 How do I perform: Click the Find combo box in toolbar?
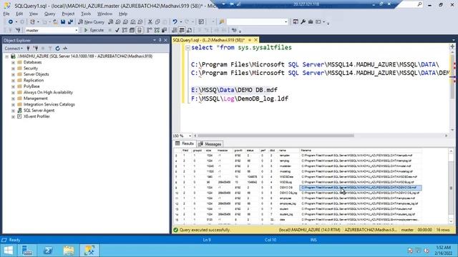(257, 22)
